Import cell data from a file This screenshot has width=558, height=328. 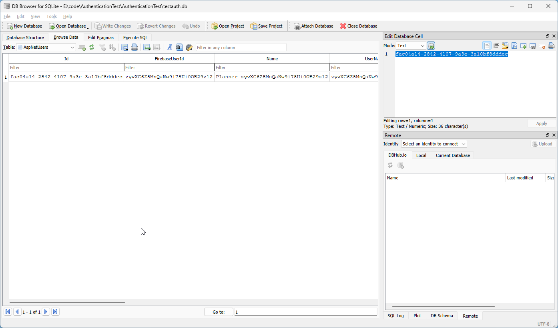pyautogui.click(x=505, y=46)
